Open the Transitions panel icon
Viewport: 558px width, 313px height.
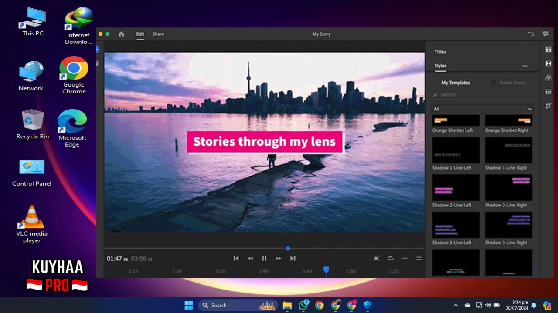coord(548,63)
